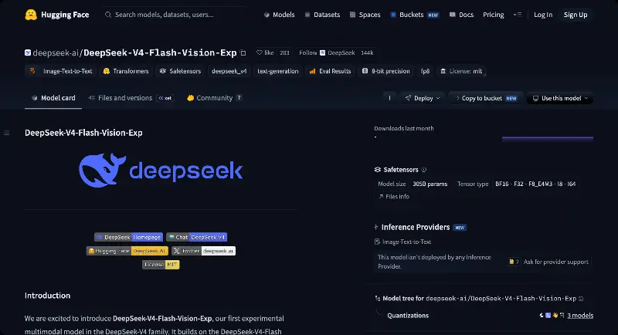Click the Twitter deepseek_ai badge
Screen dimensions: 618x335
coord(203,251)
